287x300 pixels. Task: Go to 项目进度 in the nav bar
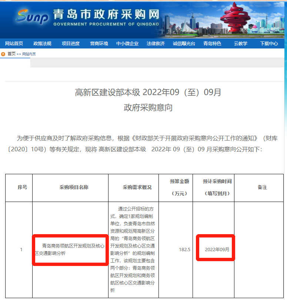pos(71,44)
